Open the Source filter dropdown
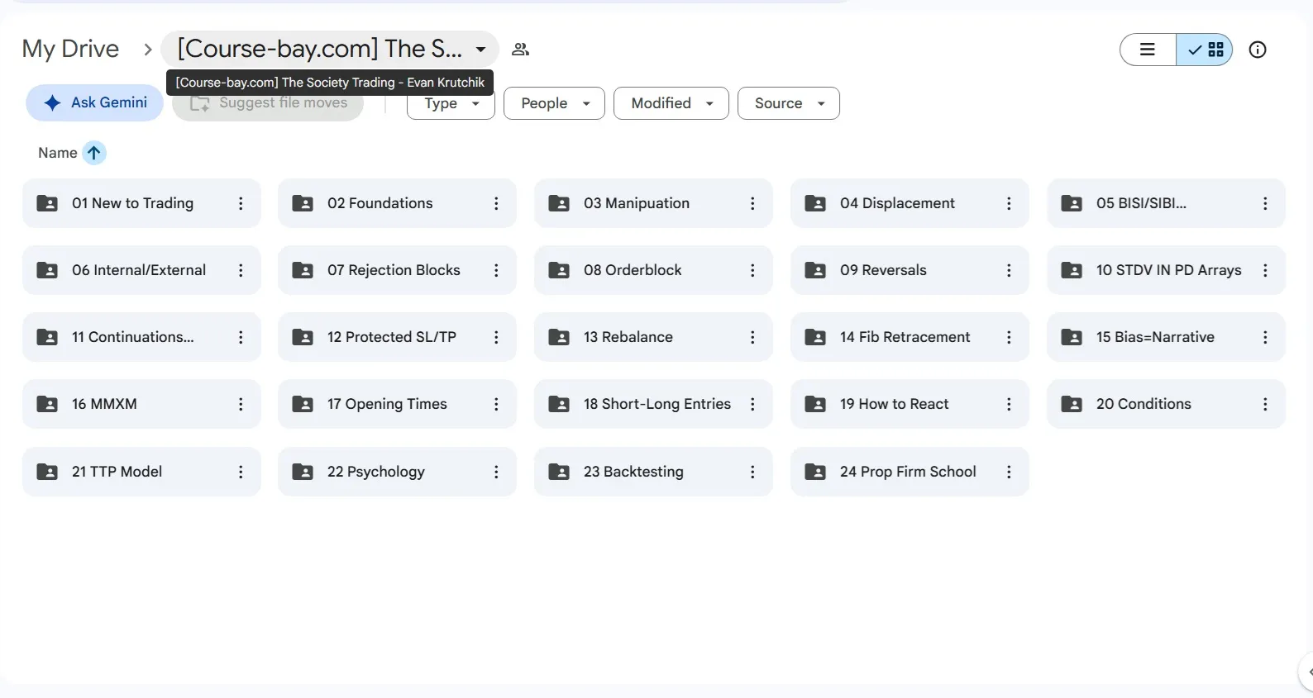 [x=789, y=103]
